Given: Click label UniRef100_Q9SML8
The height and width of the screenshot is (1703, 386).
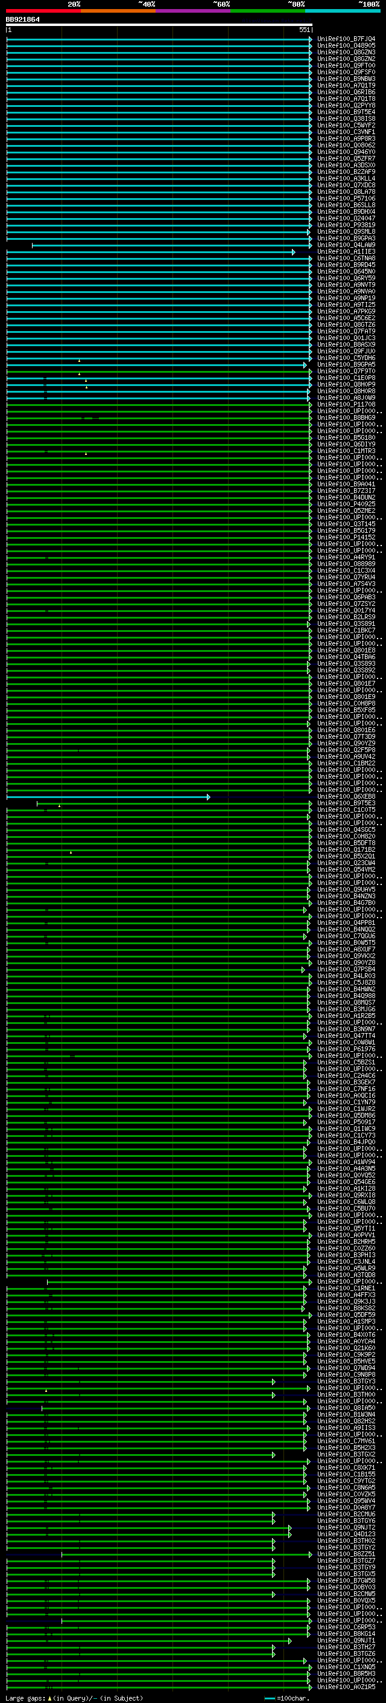Looking at the screenshot, I should [346, 231].
